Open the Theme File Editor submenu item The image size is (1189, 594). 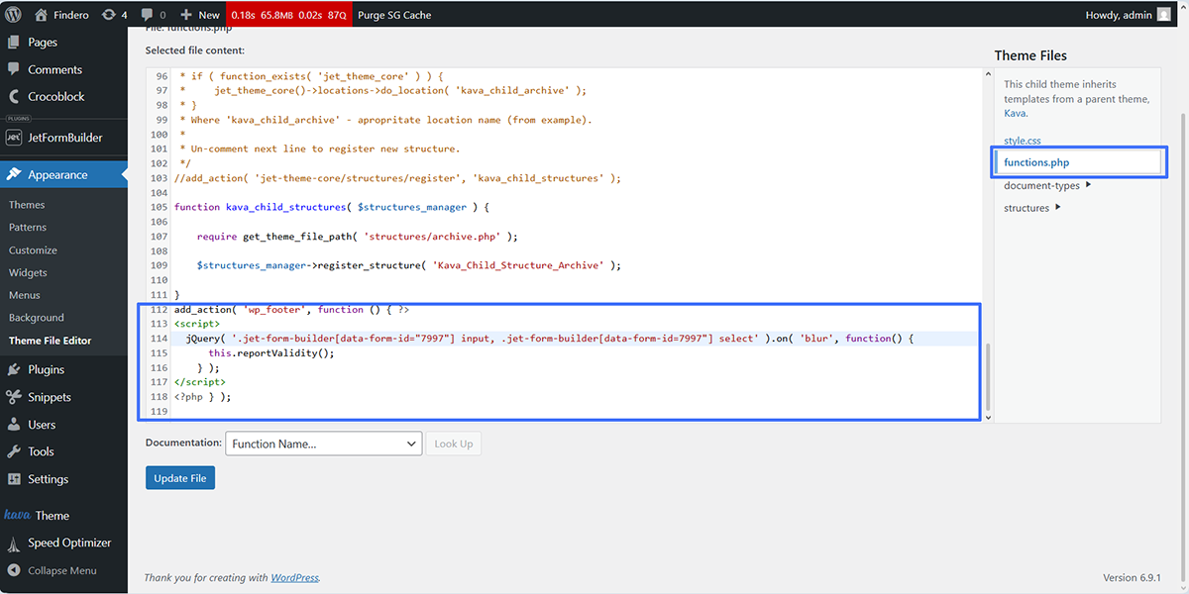[50, 341]
